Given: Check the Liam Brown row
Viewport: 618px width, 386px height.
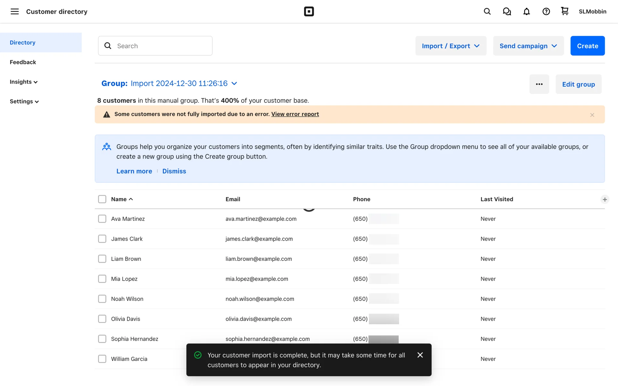Looking at the screenshot, I should 102,259.
